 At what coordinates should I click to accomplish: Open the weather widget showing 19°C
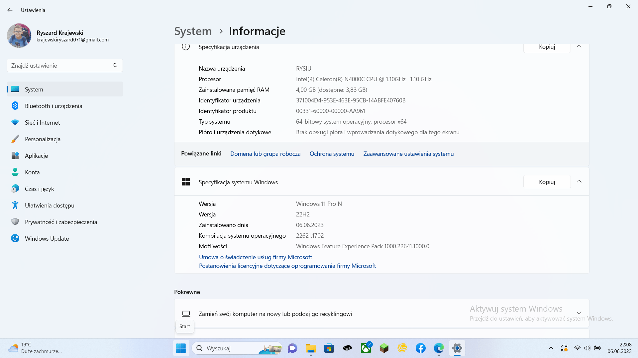tap(35, 348)
